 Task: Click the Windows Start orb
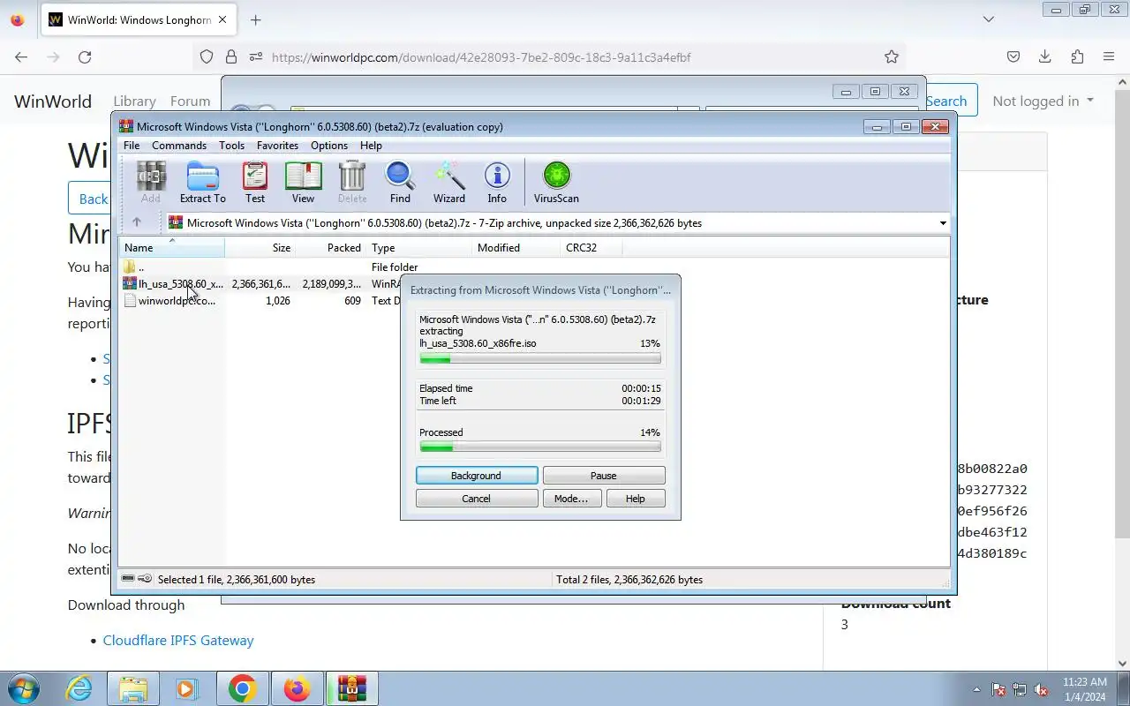24,688
